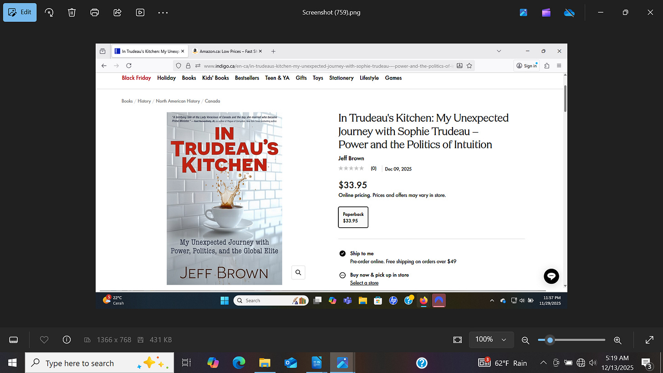The image size is (663, 373).
Task: Open the Stationery menu item
Action: pyautogui.click(x=341, y=78)
